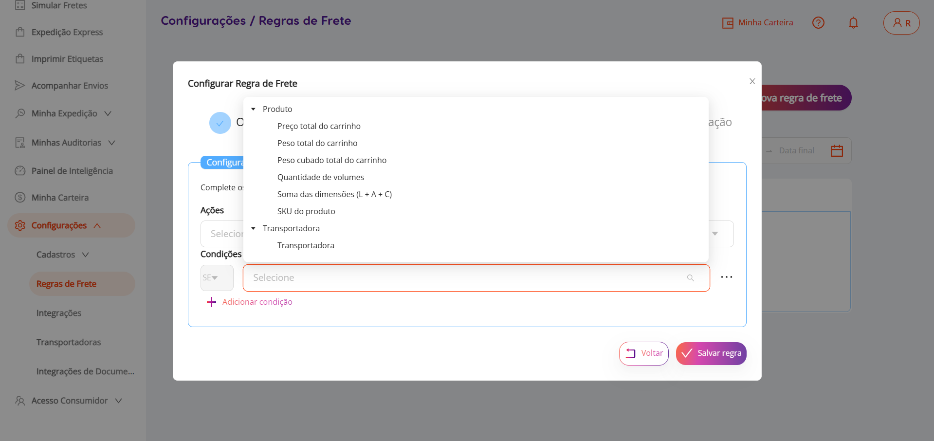Click the help question mark icon
Image resolution: width=934 pixels, height=441 pixels.
pos(818,22)
